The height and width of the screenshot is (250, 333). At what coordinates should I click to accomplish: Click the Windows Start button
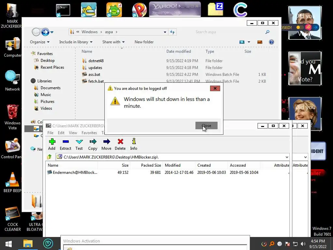click(x=8, y=243)
